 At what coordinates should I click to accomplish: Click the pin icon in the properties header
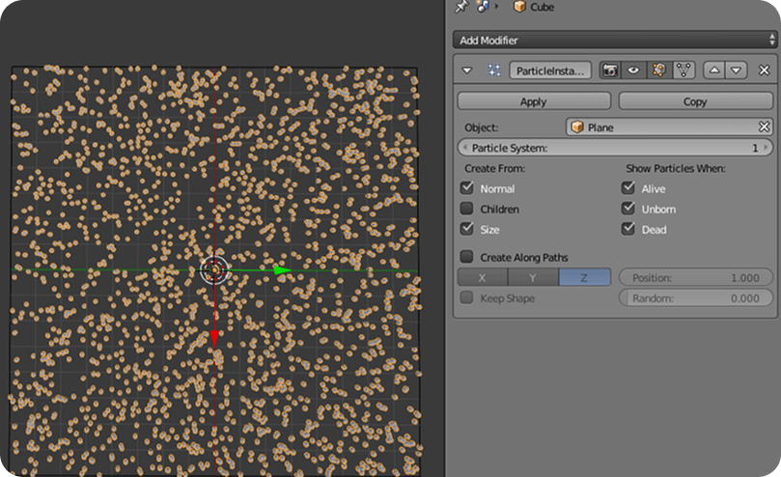coord(462,6)
